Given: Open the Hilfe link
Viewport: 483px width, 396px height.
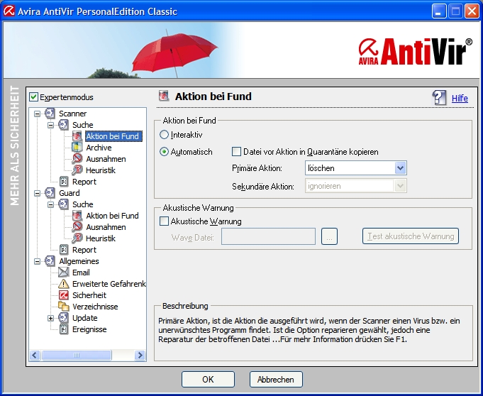Looking at the screenshot, I should coord(460,99).
